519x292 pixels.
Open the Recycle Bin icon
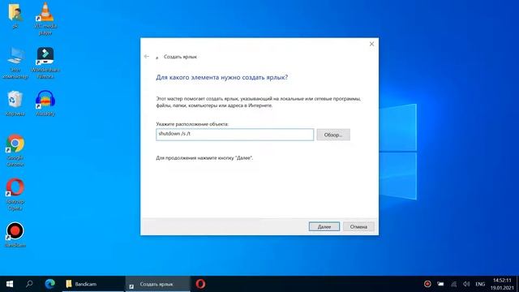pos(15,103)
